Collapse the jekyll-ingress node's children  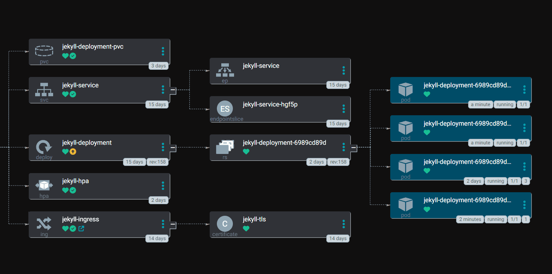tap(173, 224)
